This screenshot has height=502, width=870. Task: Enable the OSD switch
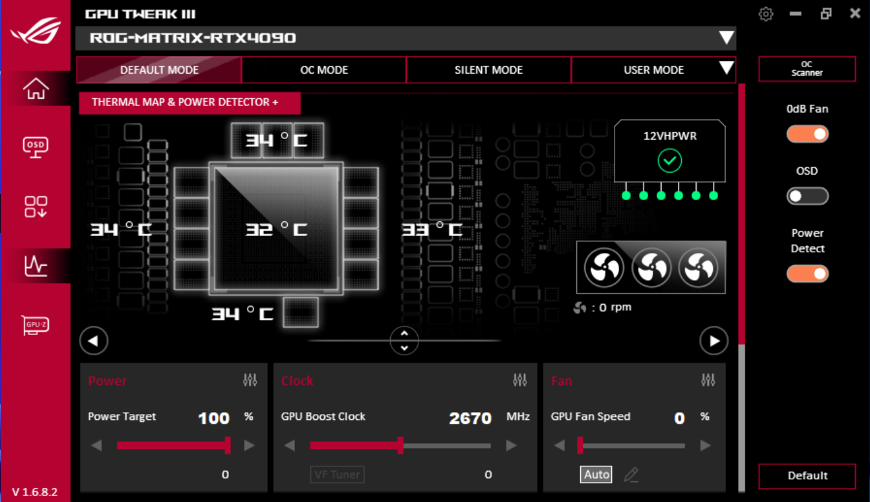click(x=807, y=196)
